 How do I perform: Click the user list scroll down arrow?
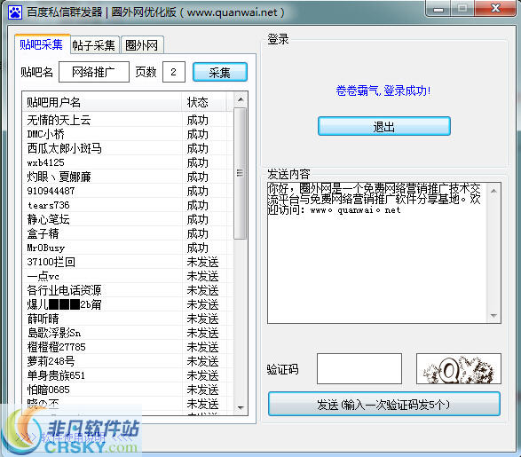(x=241, y=407)
